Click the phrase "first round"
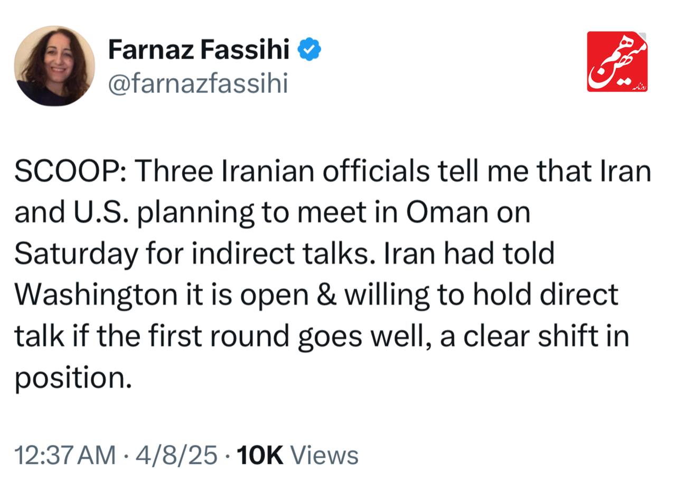676x482 pixels. pos(214,336)
